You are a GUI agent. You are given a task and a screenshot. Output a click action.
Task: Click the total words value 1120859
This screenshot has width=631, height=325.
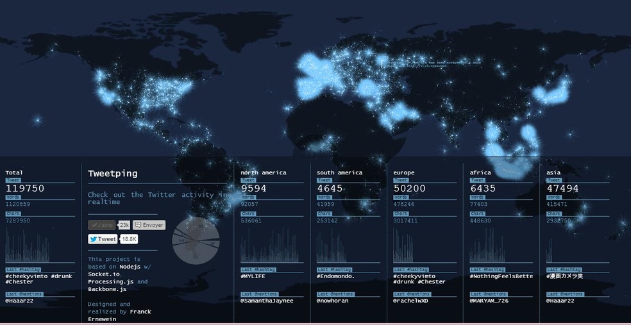click(18, 204)
